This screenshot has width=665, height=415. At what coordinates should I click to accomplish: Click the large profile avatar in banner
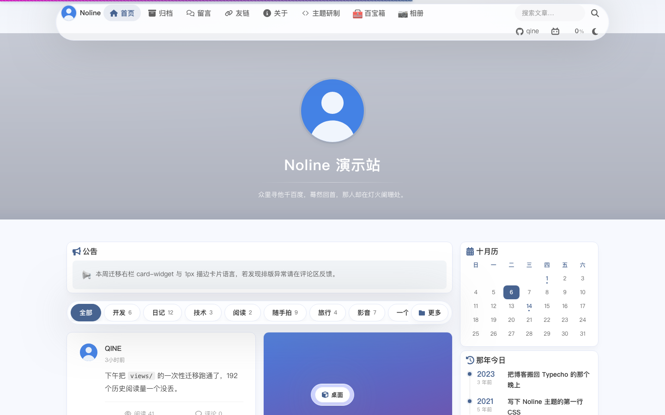(x=332, y=111)
